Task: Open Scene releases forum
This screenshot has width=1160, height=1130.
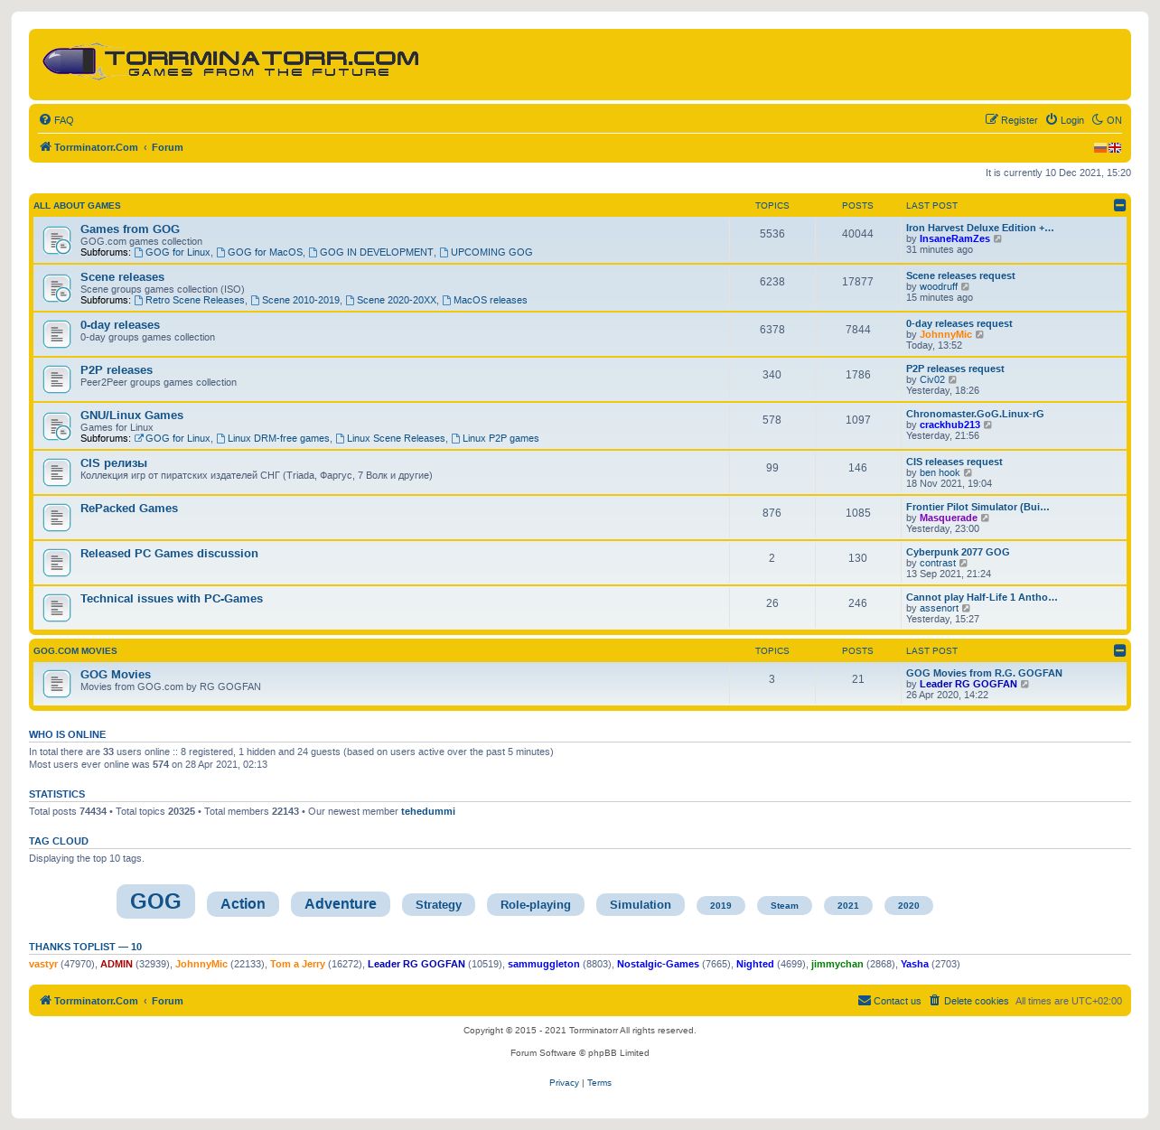Action: coord(122,277)
